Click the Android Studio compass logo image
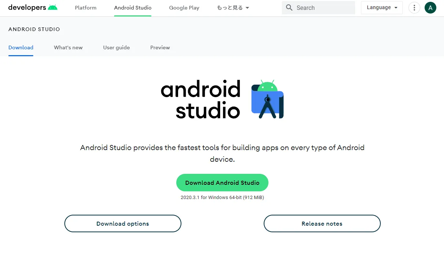The height and width of the screenshot is (260, 444). [x=267, y=99]
